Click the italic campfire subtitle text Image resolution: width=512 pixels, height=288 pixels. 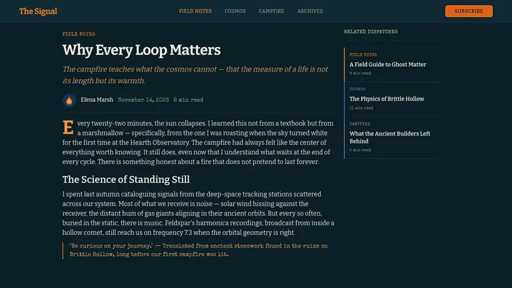[x=195, y=75]
